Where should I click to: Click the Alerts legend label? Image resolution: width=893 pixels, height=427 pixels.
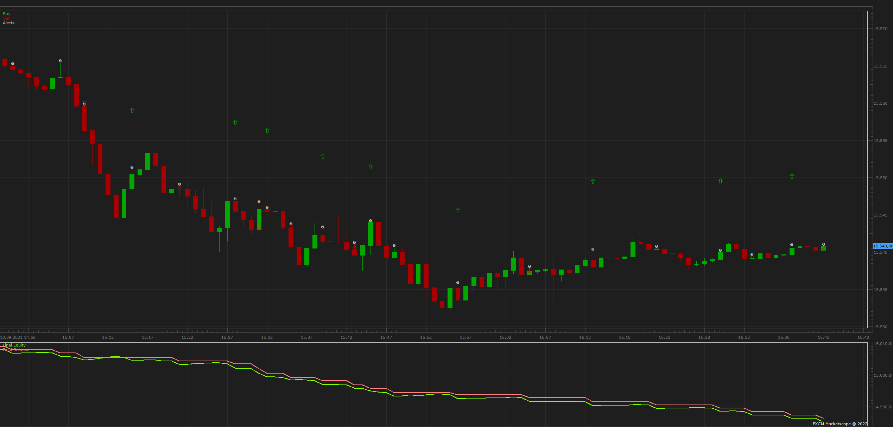[x=9, y=23]
